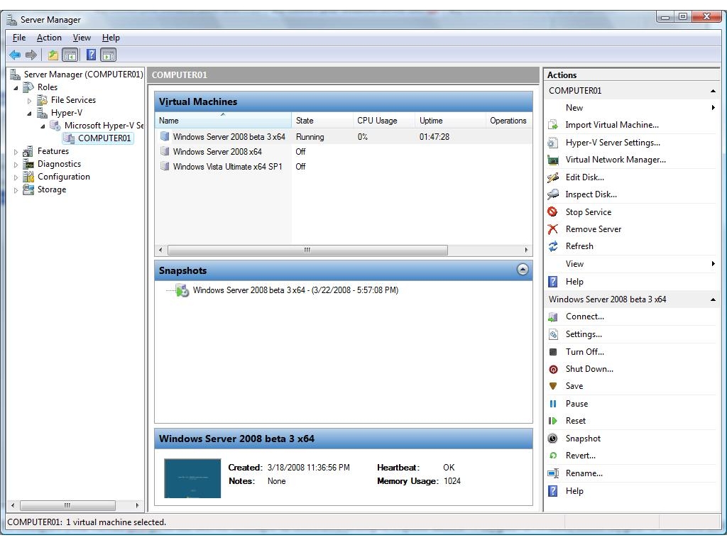The image size is (727, 545).
Task: Click the blue Help toolbar icon
Action: 92,55
